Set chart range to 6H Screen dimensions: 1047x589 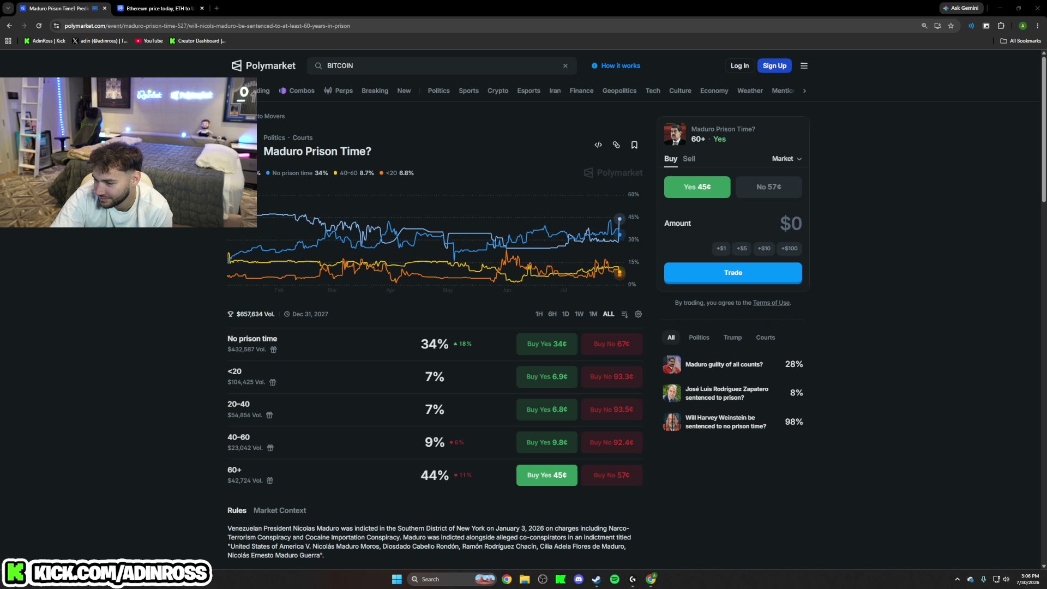552,314
